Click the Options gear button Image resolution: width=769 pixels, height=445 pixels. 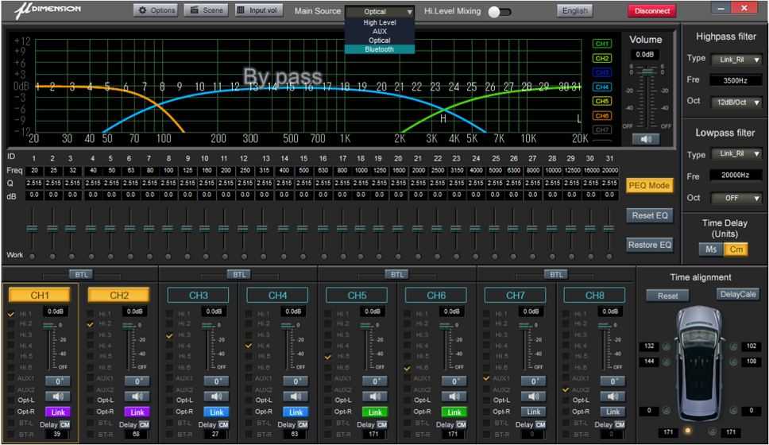[156, 10]
